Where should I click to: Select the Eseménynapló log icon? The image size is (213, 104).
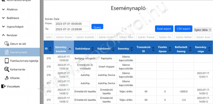click(x=6, y=52)
